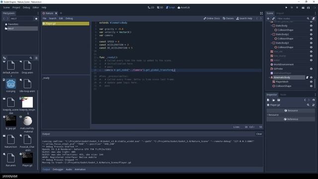Collapse the StaticBody2 tree node
This screenshot has height=179, width=318.
click(271, 34)
